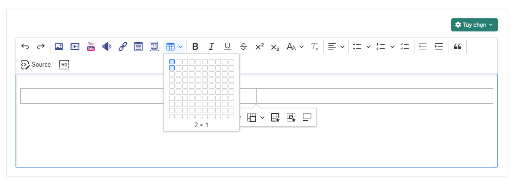Image resolution: width=512 pixels, height=183 pixels.
Task: Open the Tùy chọn options menu
Action: click(x=474, y=25)
